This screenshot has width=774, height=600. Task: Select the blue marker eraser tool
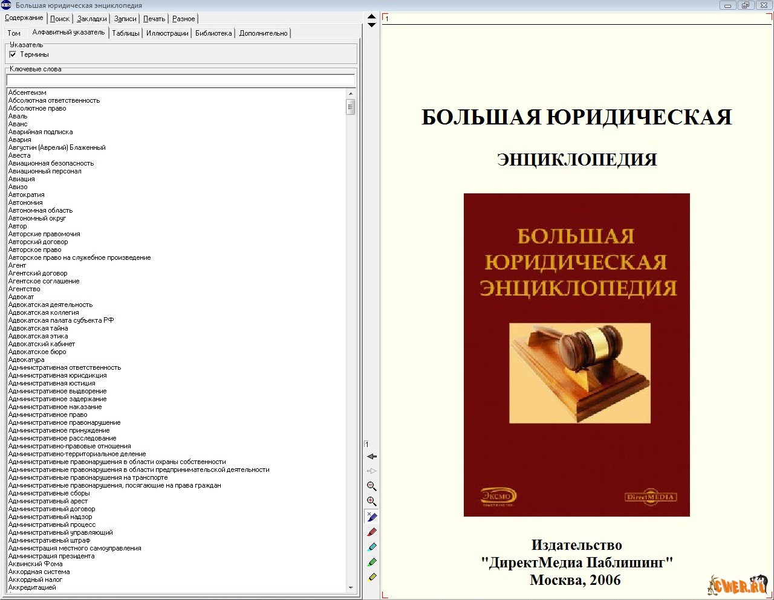click(x=372, y=517)
